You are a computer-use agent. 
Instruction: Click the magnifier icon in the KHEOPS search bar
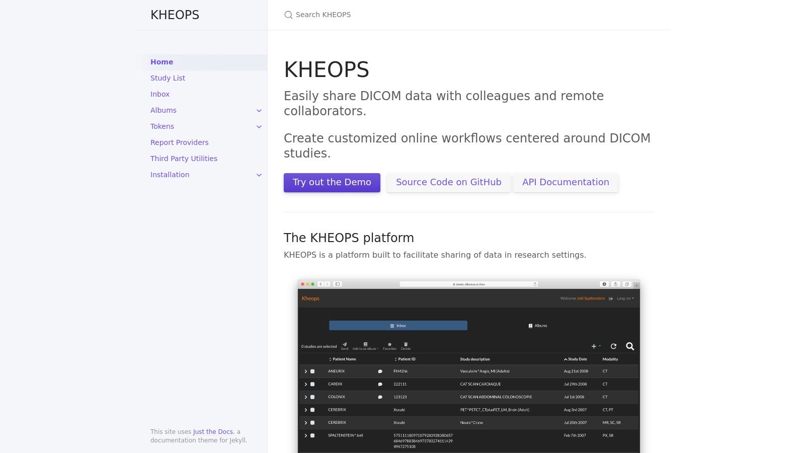(288, 15)
